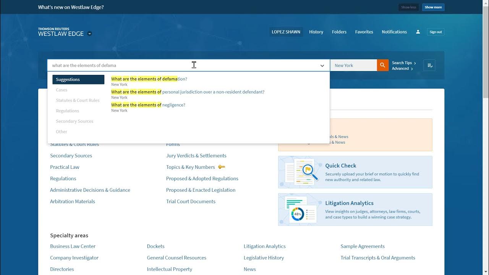Open Jury Verdicts & Settlements link

coord(196,155)
